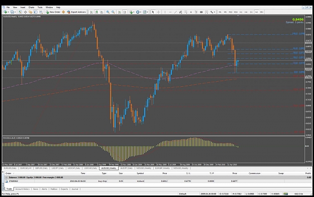Switch to EURUSD,Daily chart tab
The image size is (314, 197).
[10, 168]
